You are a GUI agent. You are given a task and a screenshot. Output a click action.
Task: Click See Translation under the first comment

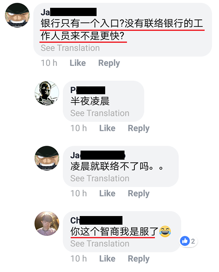pyautogui.click(x=70, y=48)
